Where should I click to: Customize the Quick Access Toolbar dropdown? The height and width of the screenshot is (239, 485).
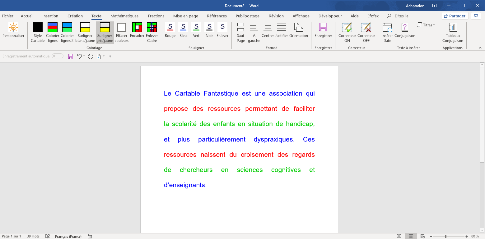pos(110,56)
